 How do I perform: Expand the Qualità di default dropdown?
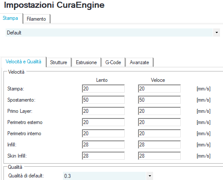[108, 176]
